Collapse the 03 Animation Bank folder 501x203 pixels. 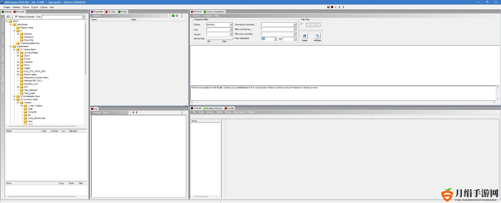14,99
